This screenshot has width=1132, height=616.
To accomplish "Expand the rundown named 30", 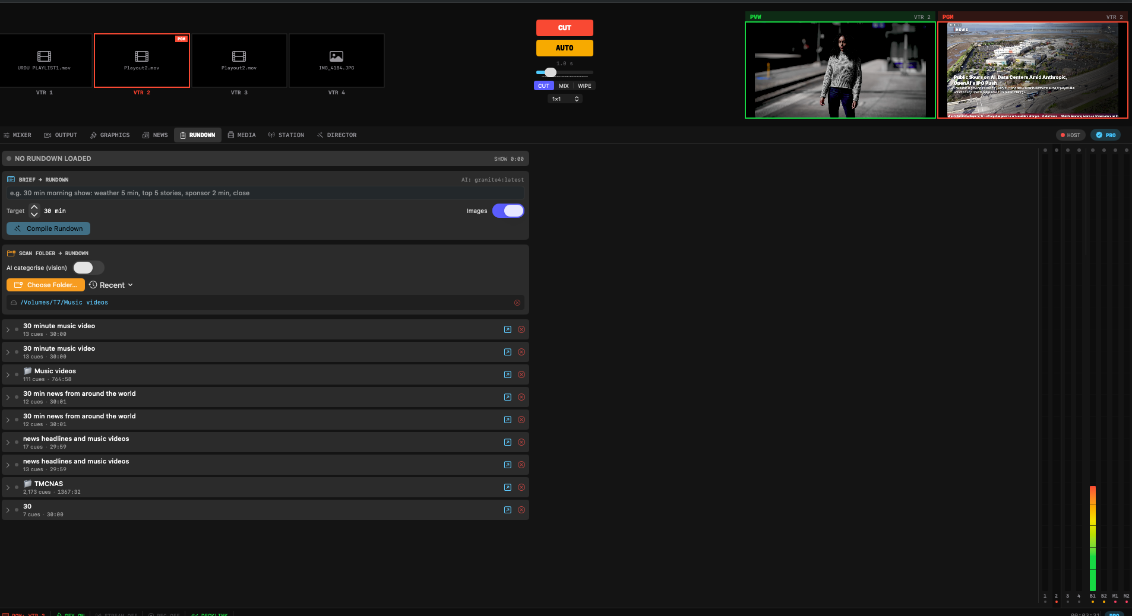I will [8, 510].
